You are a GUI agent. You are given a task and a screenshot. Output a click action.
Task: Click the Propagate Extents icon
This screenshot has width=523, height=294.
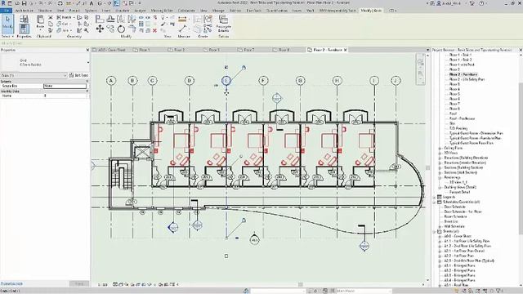tap(223, 20)
